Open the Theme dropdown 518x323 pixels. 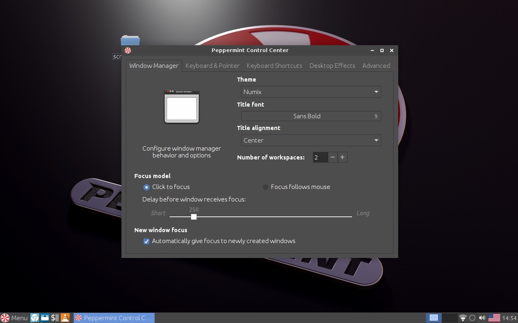tap(310, 92)
